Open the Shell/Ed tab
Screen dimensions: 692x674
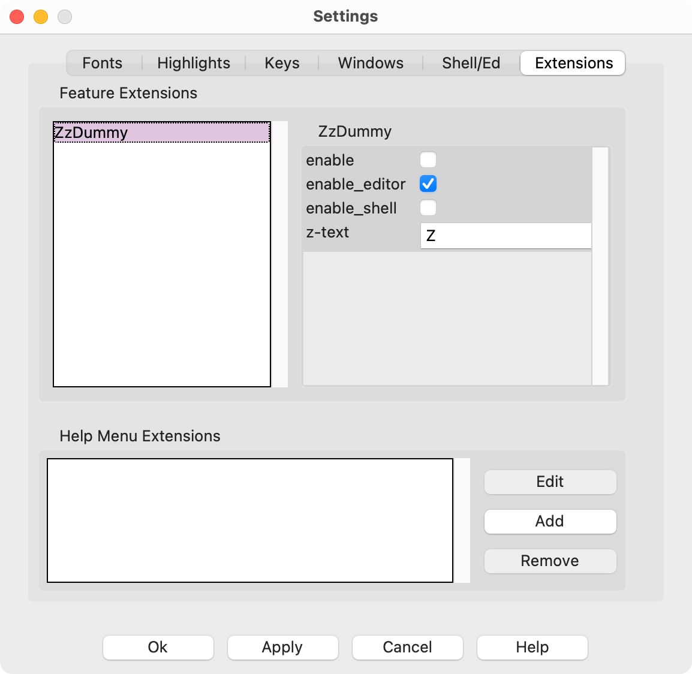[x=471, y=63]
